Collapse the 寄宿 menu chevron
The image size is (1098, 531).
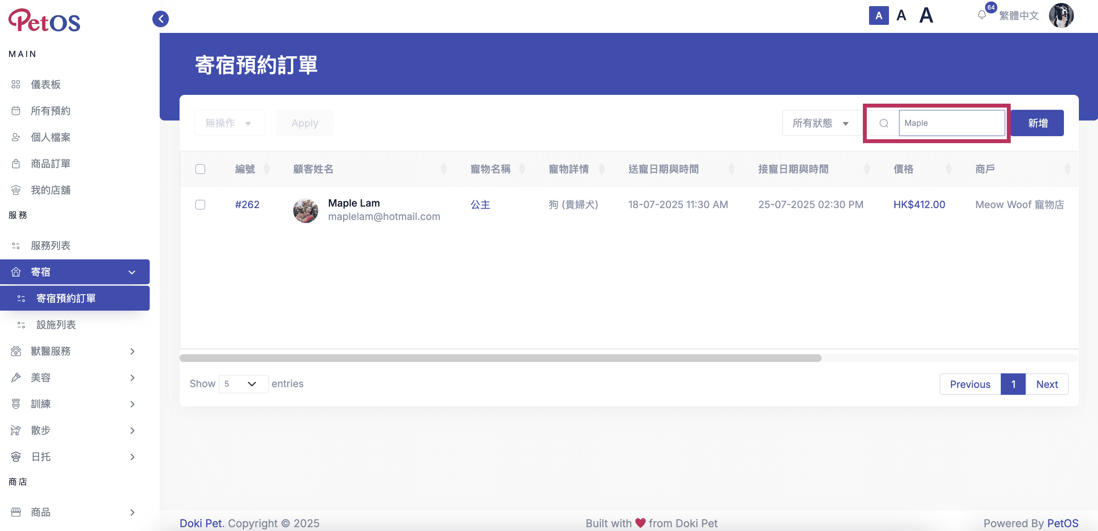point(132,272)
